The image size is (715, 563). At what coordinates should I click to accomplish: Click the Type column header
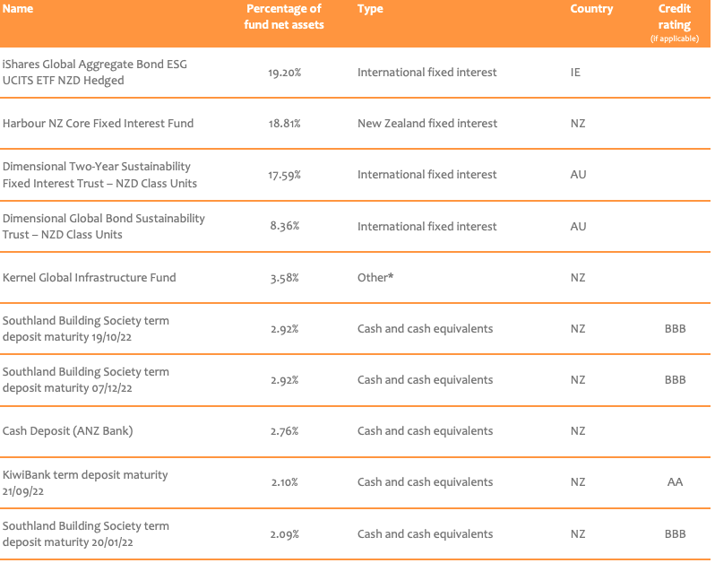pos(370,9)
